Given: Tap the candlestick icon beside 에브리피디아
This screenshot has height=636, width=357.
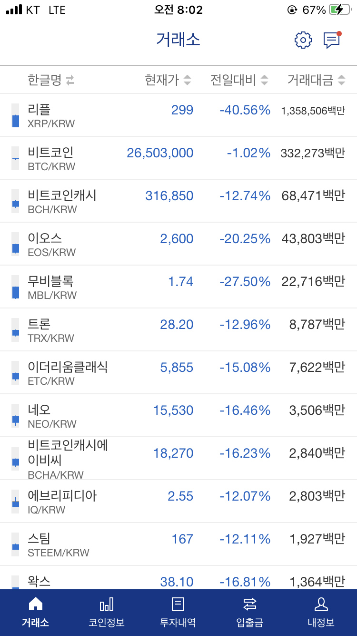Looking at the screenshot, I should [16, 502].
